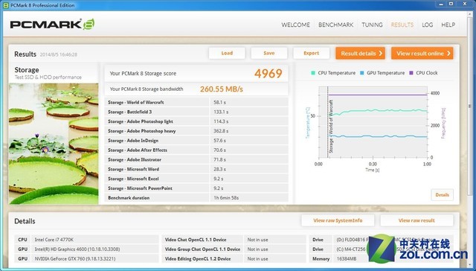Open the TUNING tab
The height and width of the screenshot is (271, 476).
click(372, 25)
